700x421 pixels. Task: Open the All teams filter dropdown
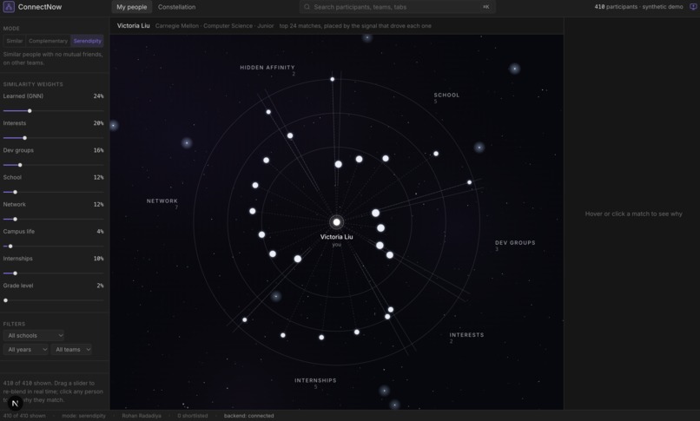pyautogui.click(x=72, y=350)
